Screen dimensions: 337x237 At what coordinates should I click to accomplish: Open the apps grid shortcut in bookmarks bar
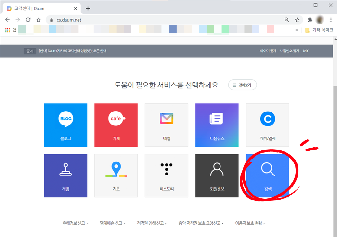tap(8, 30)
